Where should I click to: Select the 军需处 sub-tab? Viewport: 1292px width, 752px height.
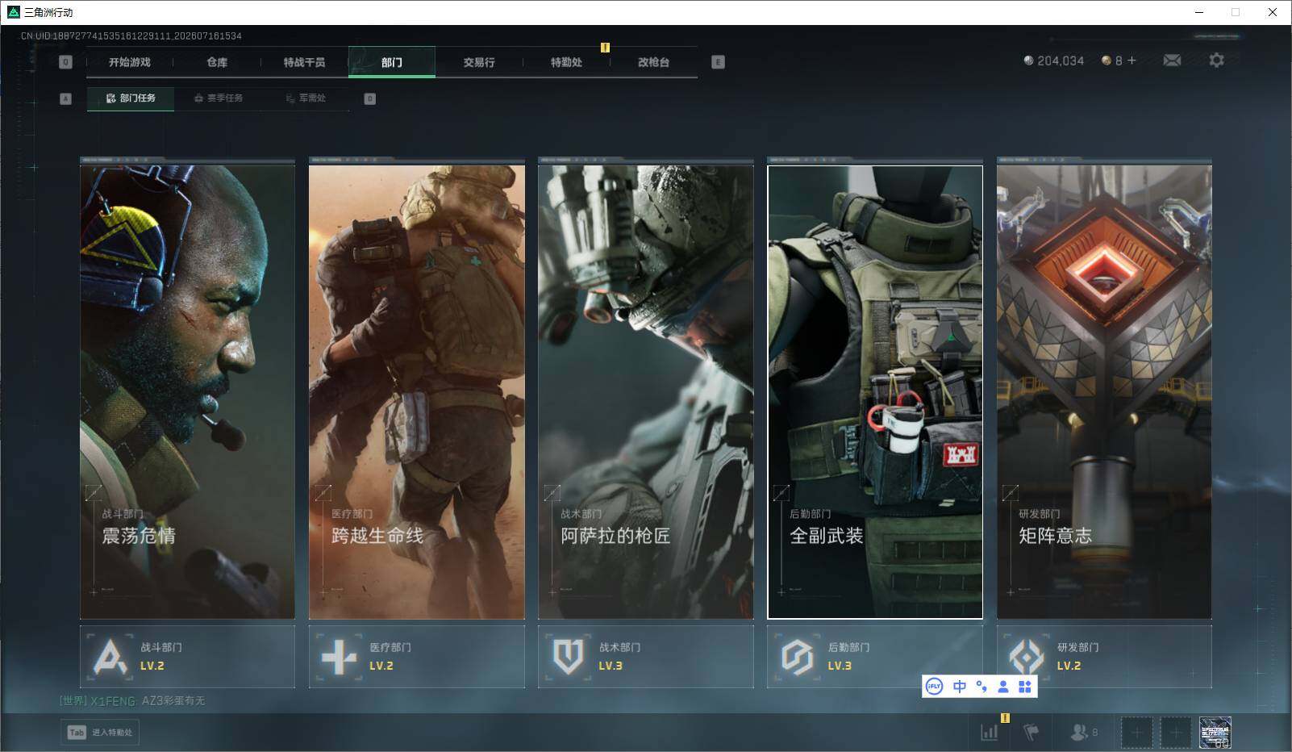pyautogui.click(x=306, y=98)
